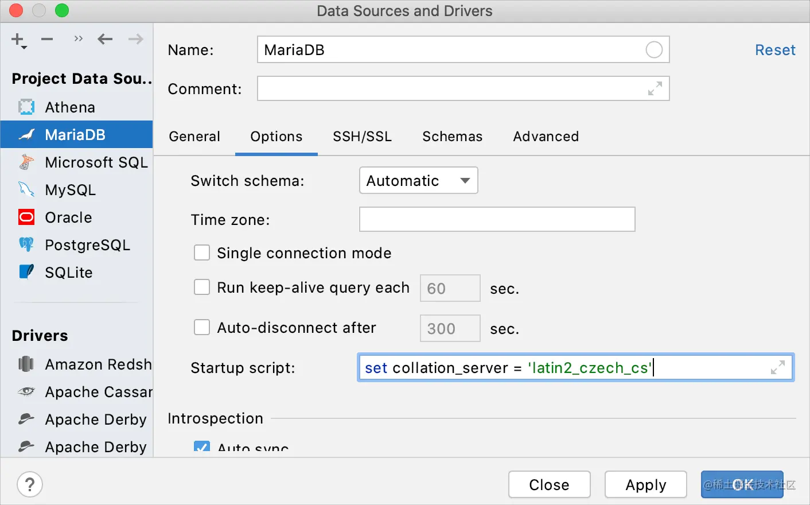The width and height of the screenshot is (810, 505).
Task: Click the Reset link
Action: [x=775, y=50]
